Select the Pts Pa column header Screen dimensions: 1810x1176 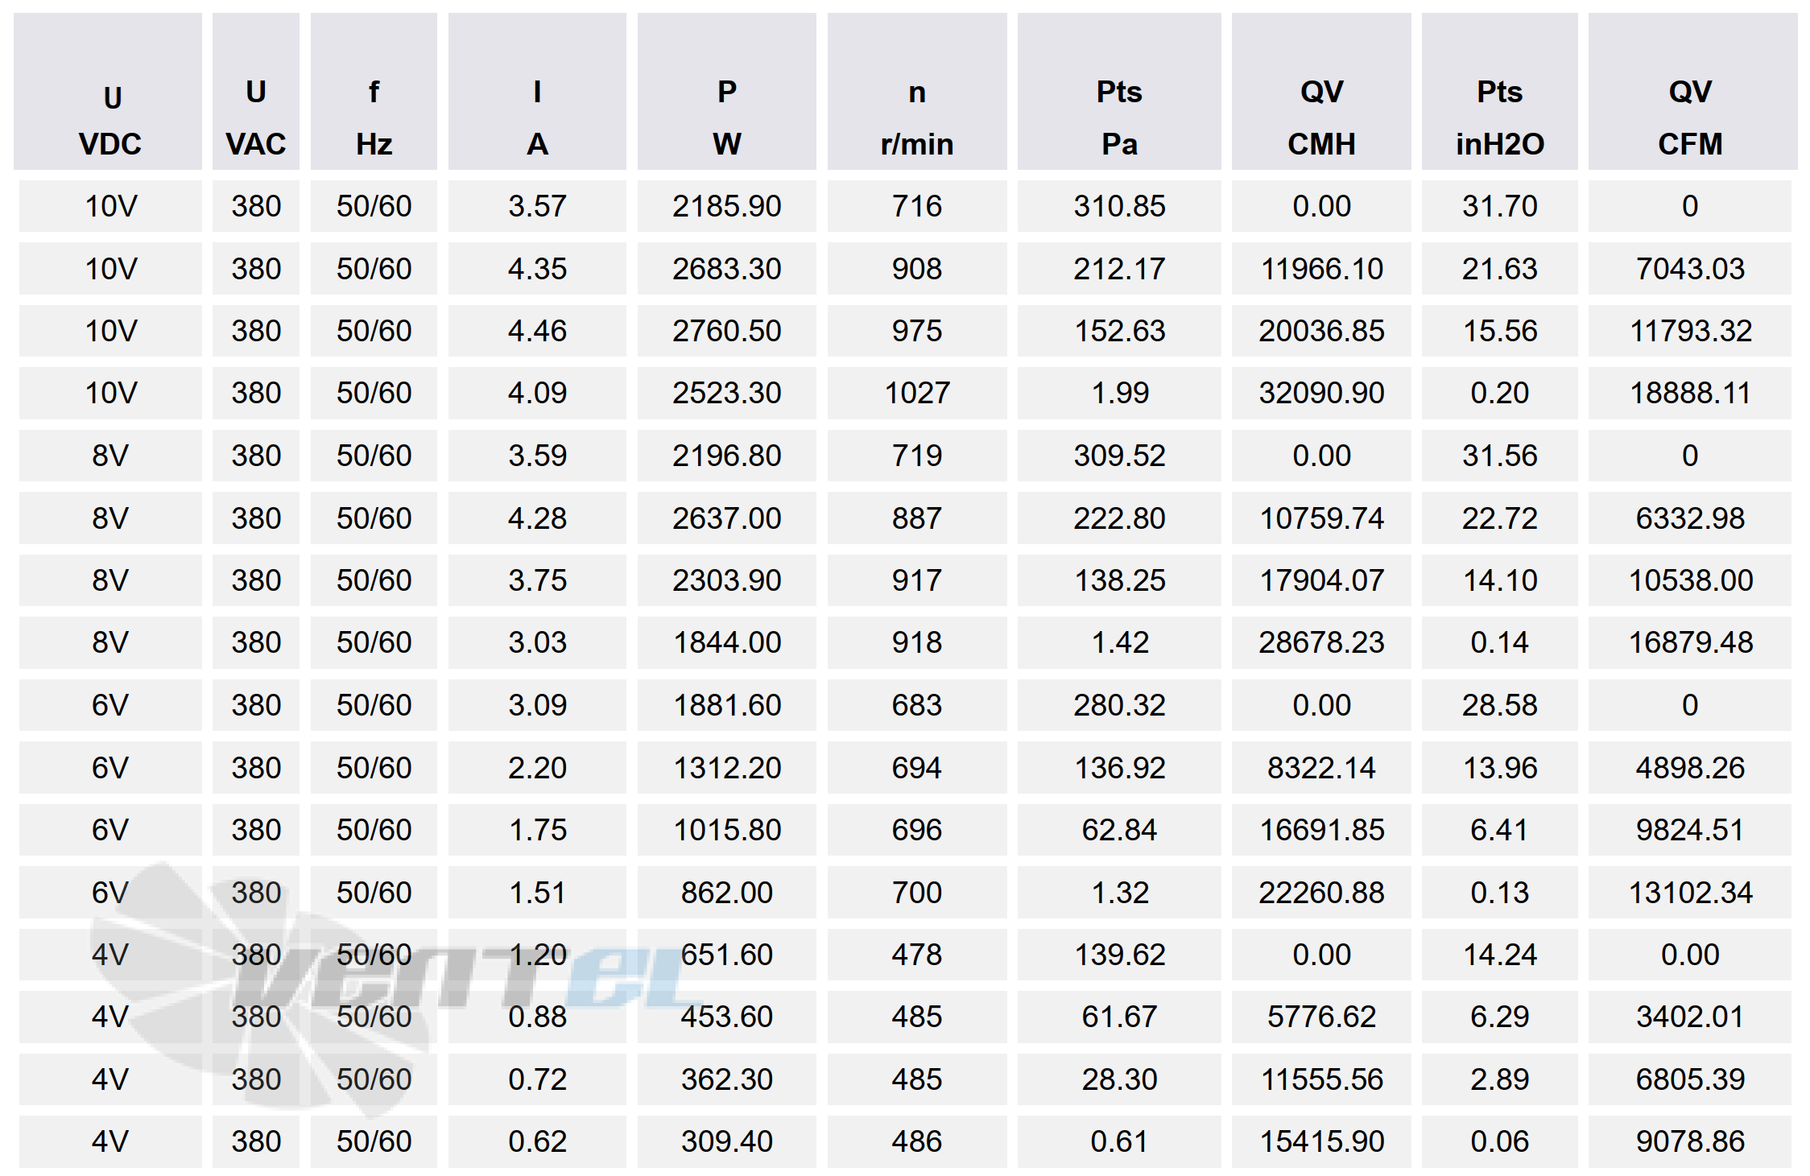pos(1119,91)
